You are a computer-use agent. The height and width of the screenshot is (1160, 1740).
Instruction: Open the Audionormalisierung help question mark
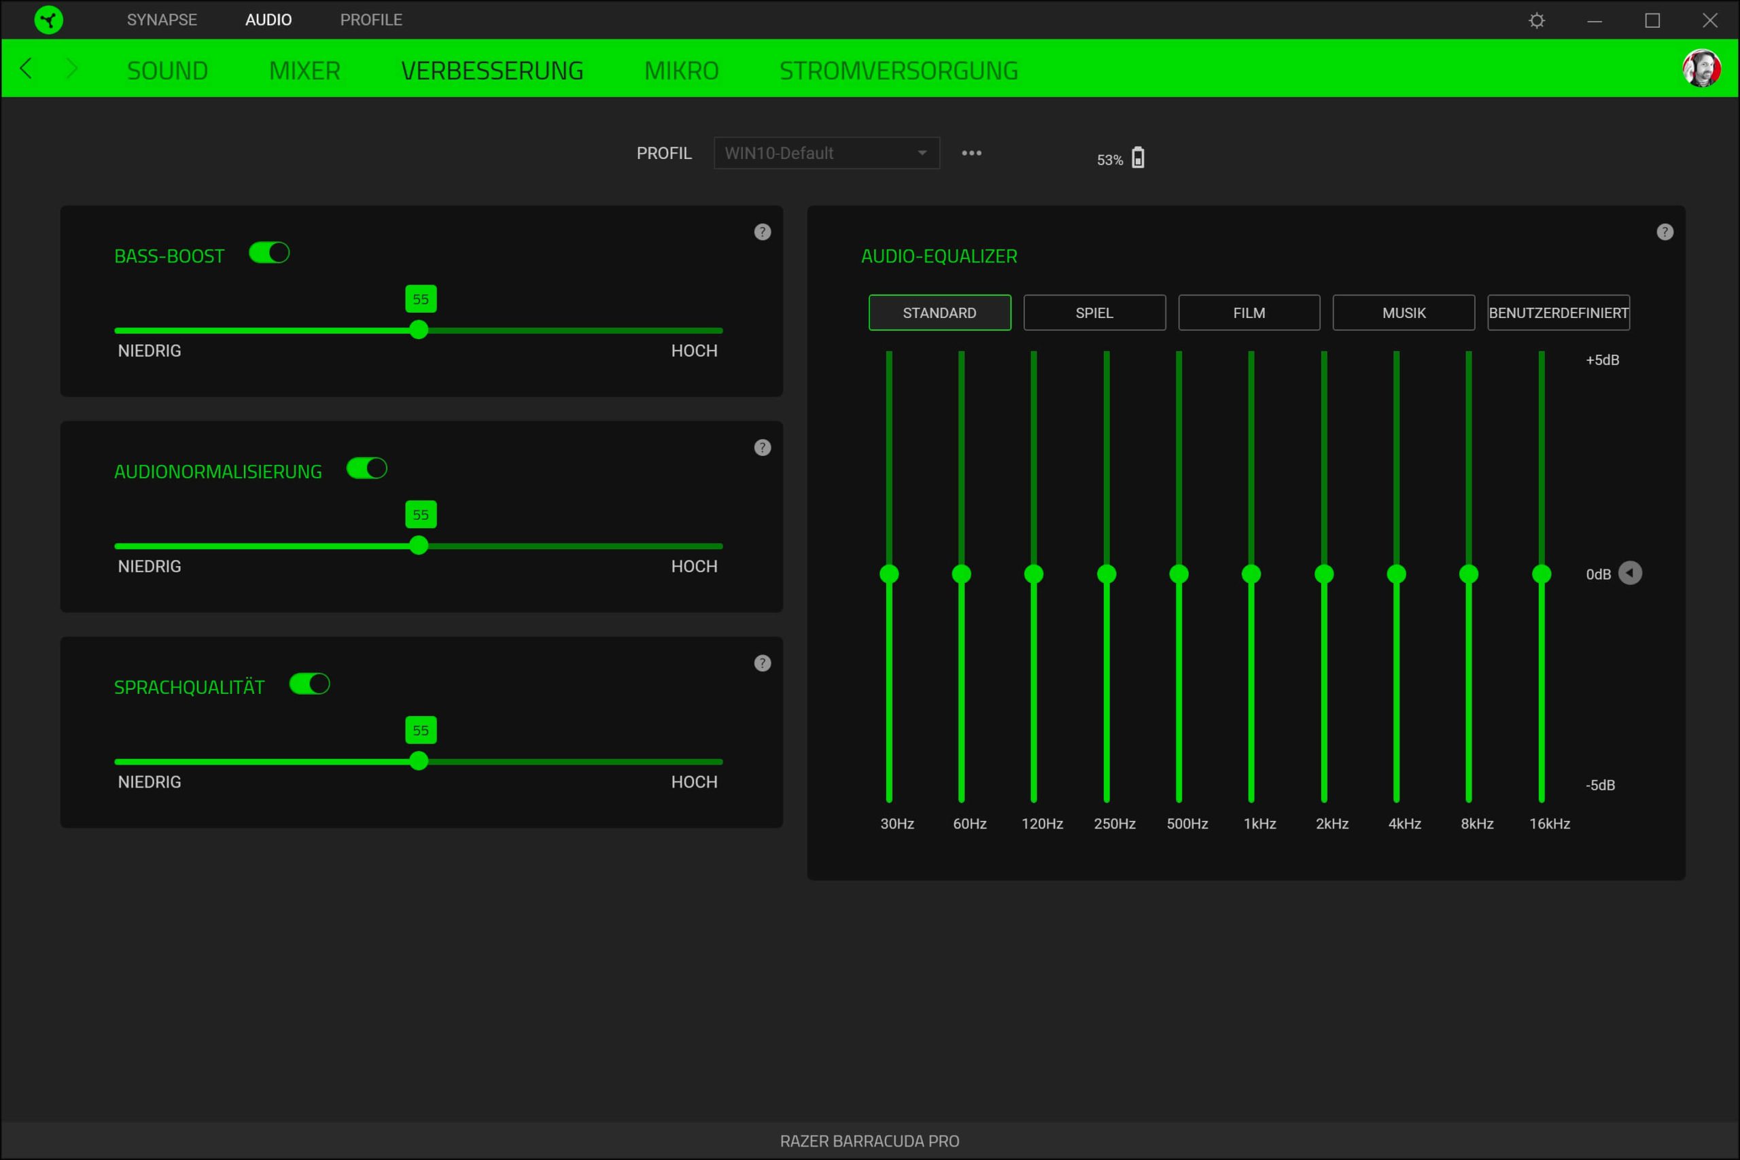pos(762,448)
